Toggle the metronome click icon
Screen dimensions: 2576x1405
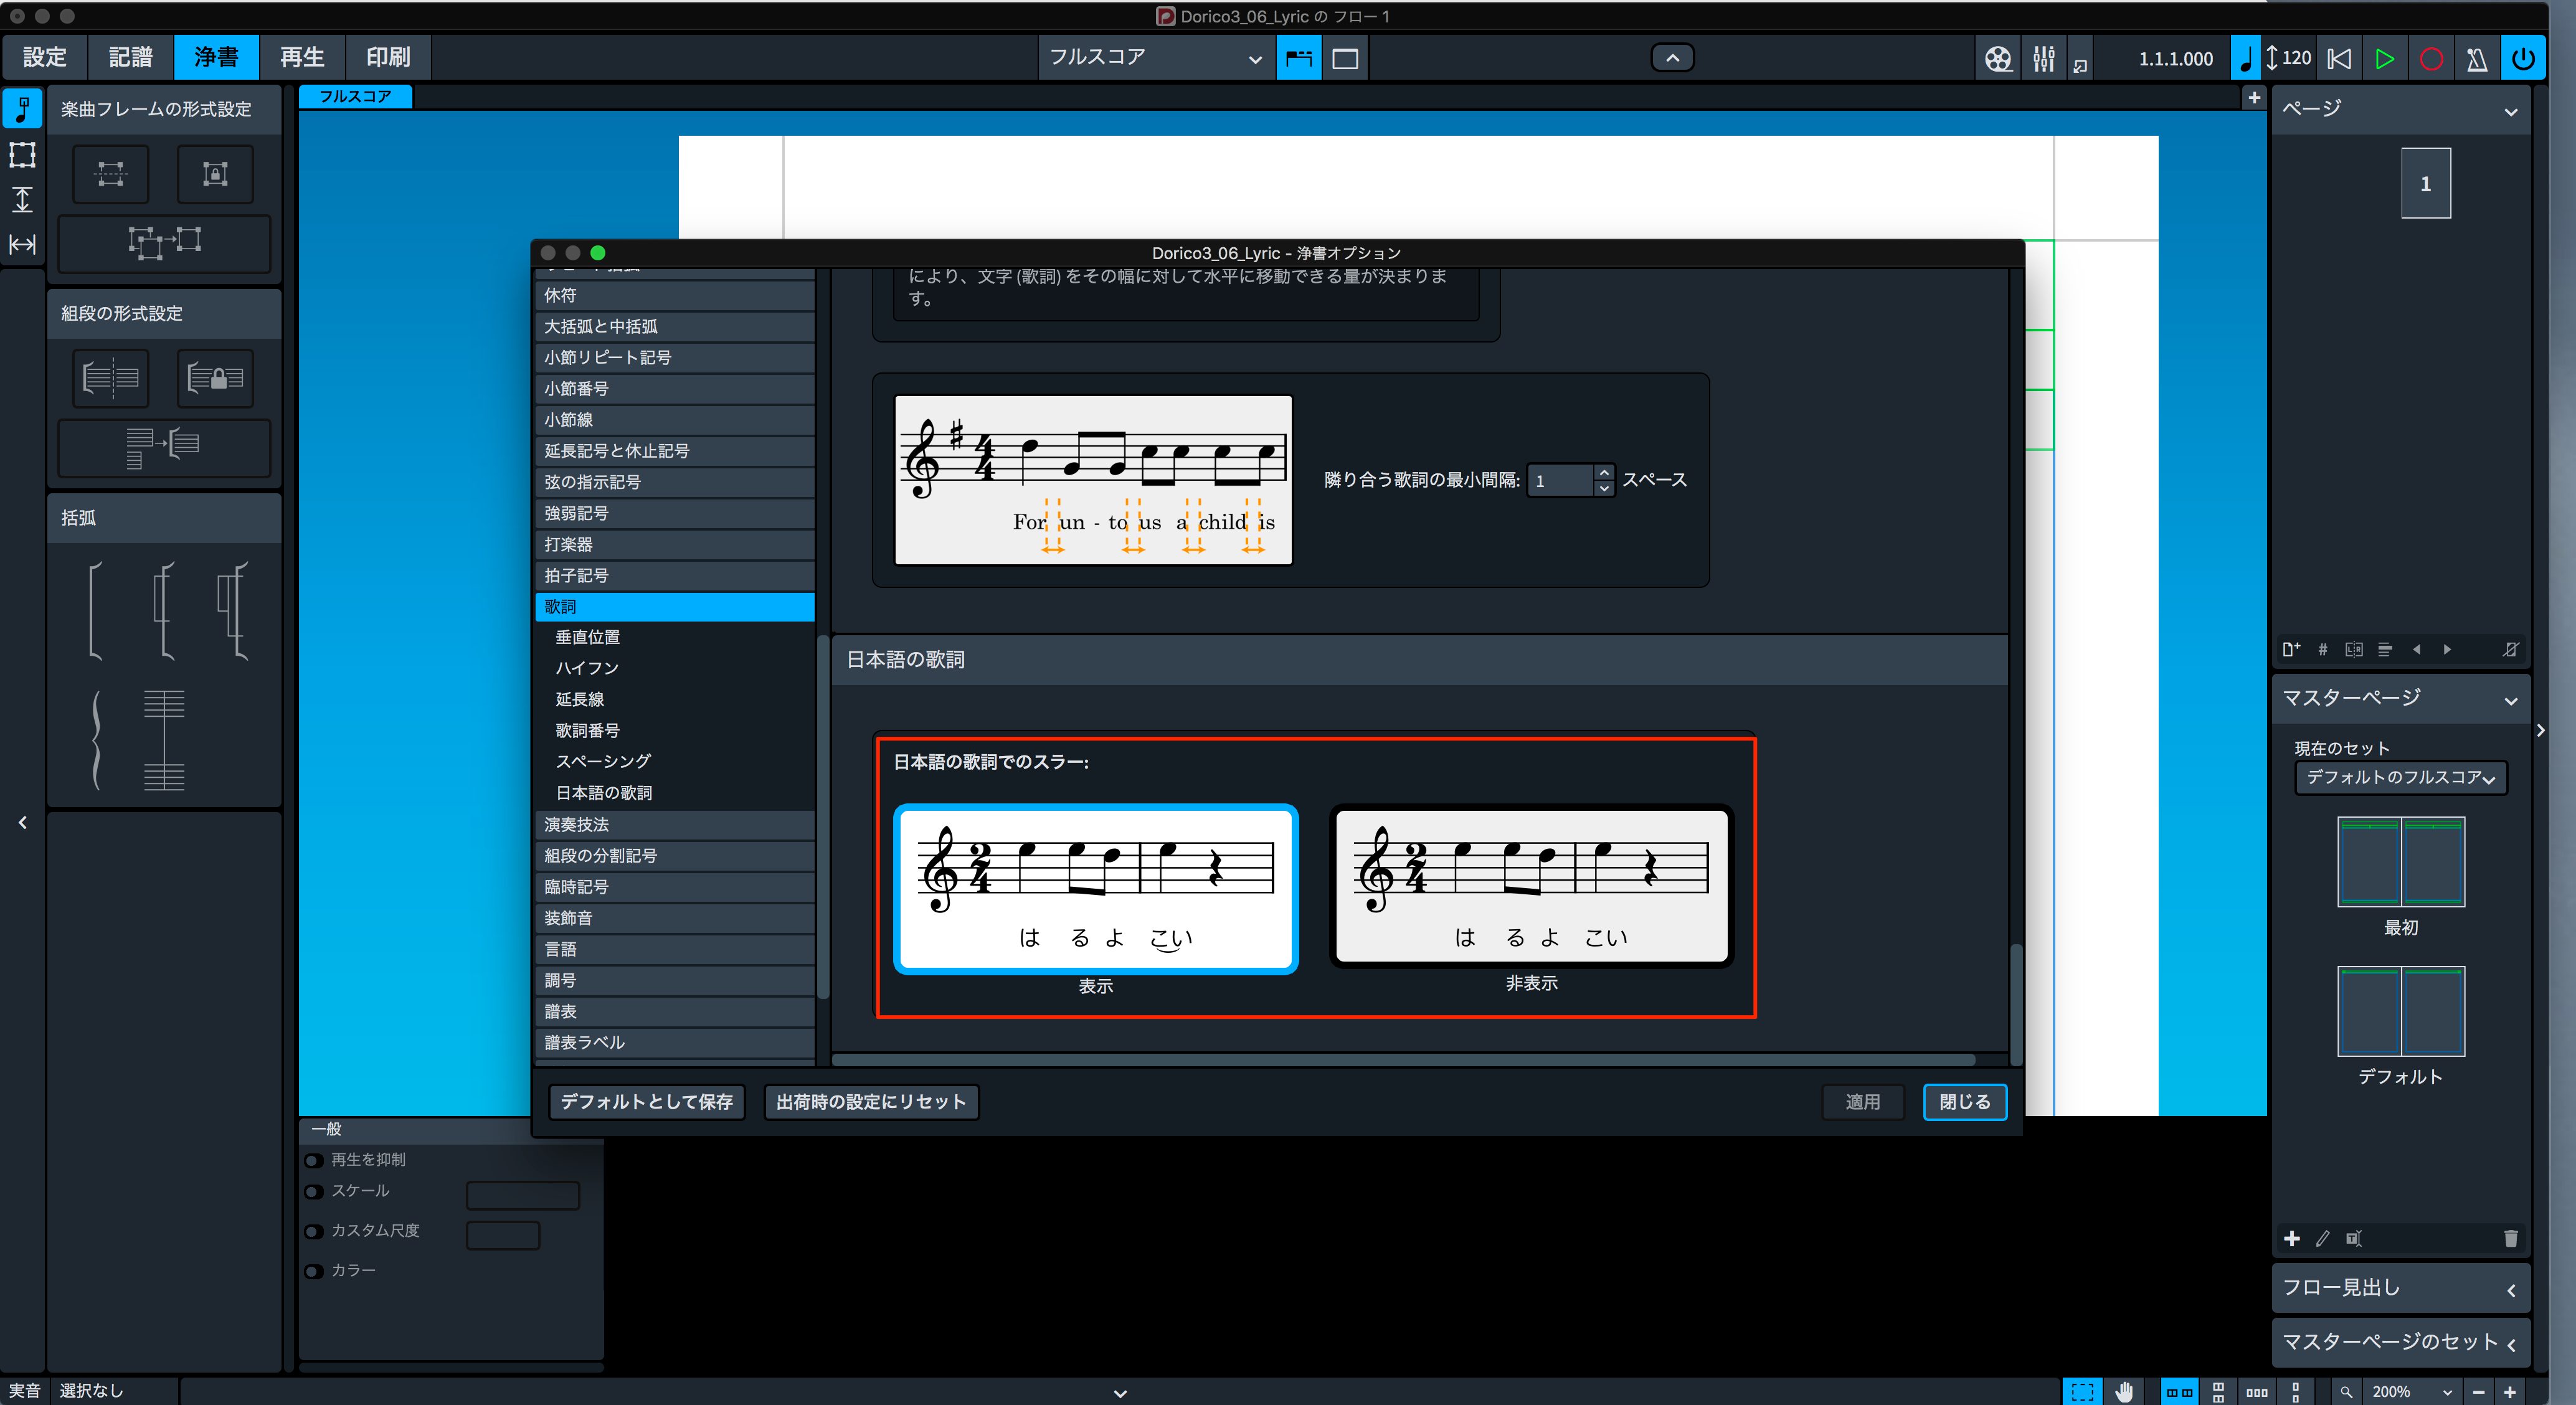pos(2477,59)
